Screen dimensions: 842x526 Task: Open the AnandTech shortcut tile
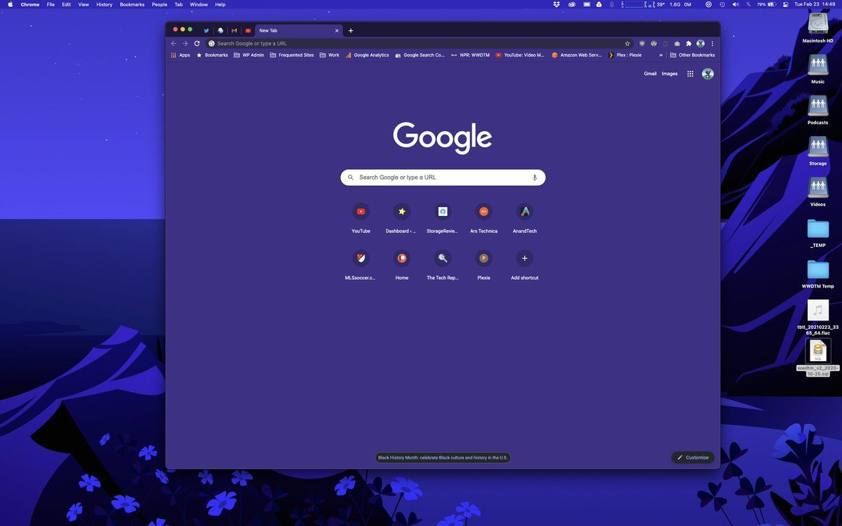coord(525,217)
